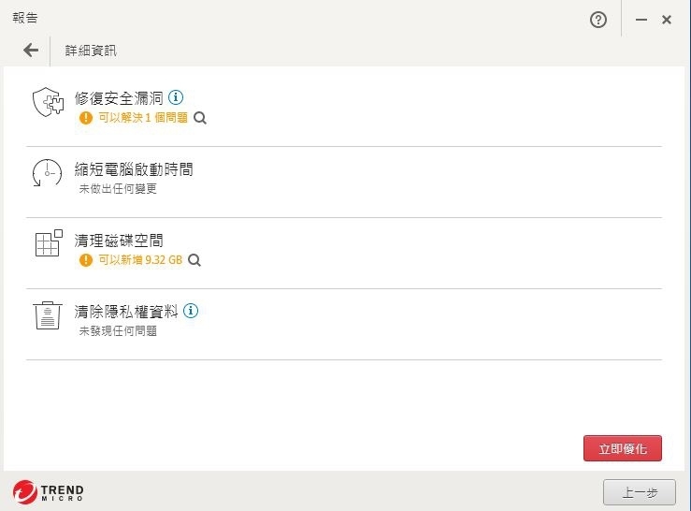Click the privacy data trash icon

(x=47, y=315)
